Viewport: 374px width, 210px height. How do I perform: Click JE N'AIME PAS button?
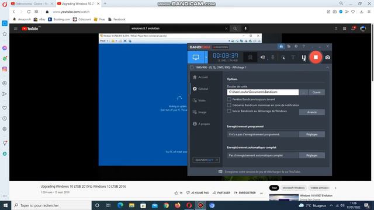[198, 193]
